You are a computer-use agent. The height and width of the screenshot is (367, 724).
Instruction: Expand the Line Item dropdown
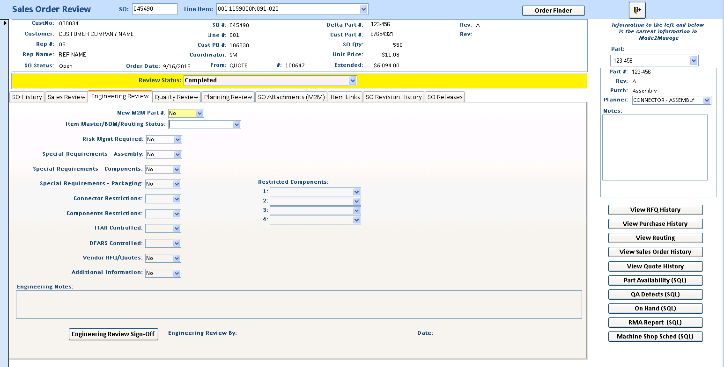(x=363, y=9)
